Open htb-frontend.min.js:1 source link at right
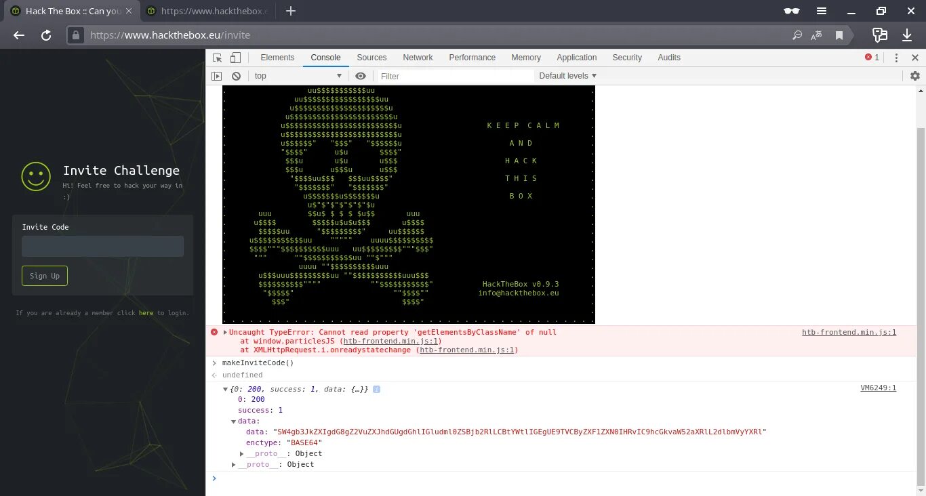 tap(849, 332)
